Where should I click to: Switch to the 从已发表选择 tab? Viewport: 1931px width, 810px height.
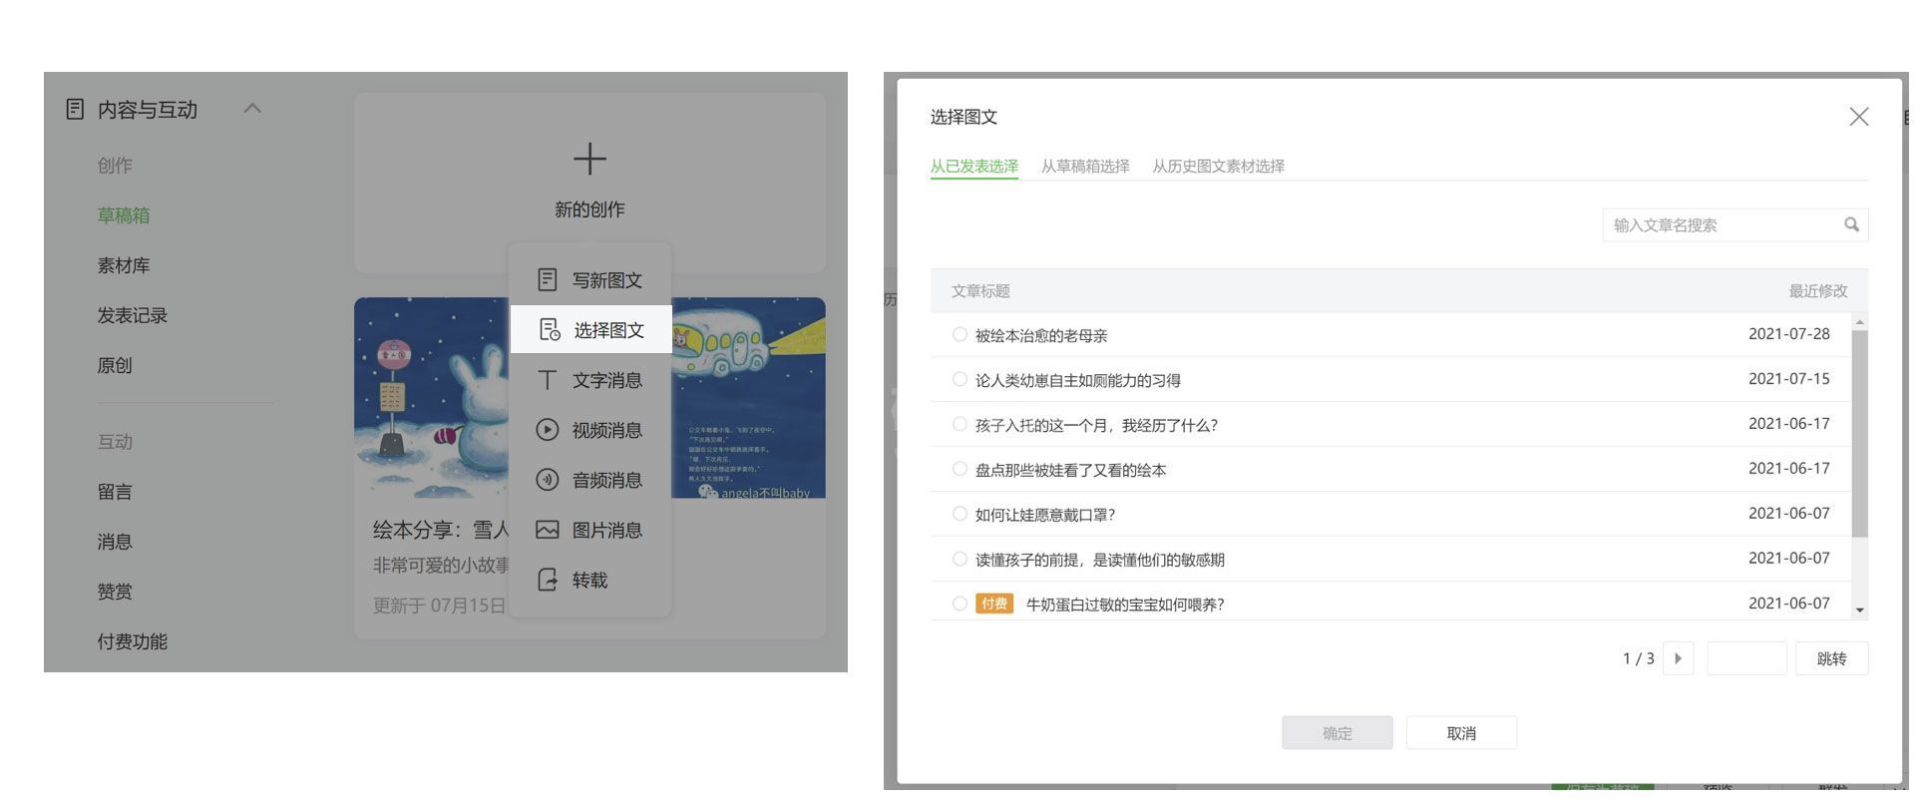point(973,167)
